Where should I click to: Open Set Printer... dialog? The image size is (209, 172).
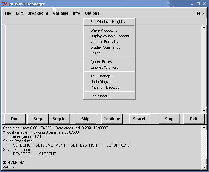(x=109, y=96)
